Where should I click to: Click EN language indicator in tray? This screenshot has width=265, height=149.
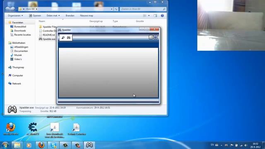point(212,145)
